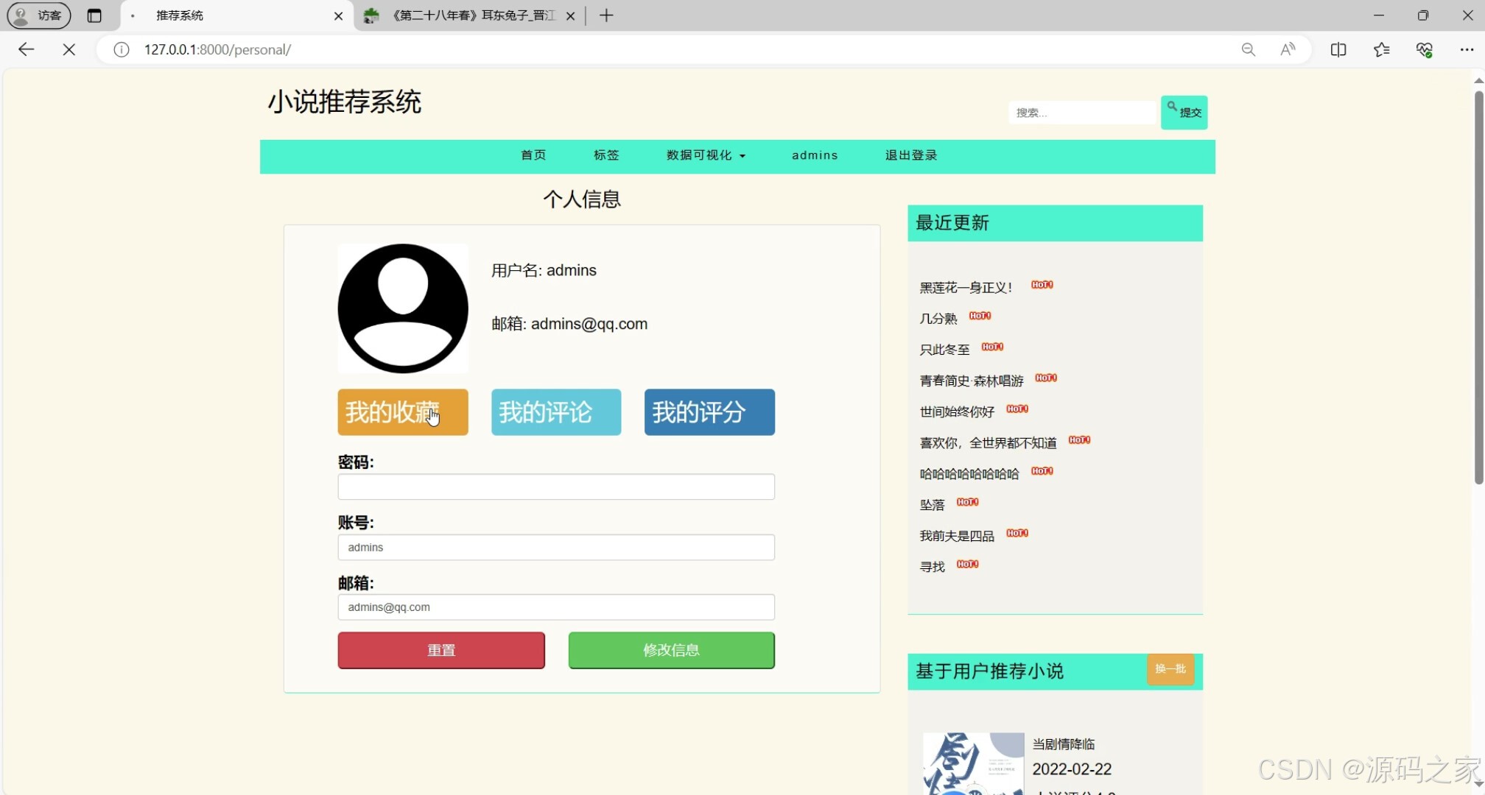Open the browser settings ellipsis menu
The width and height of the screenshot is (1485, 795).
1467,49
